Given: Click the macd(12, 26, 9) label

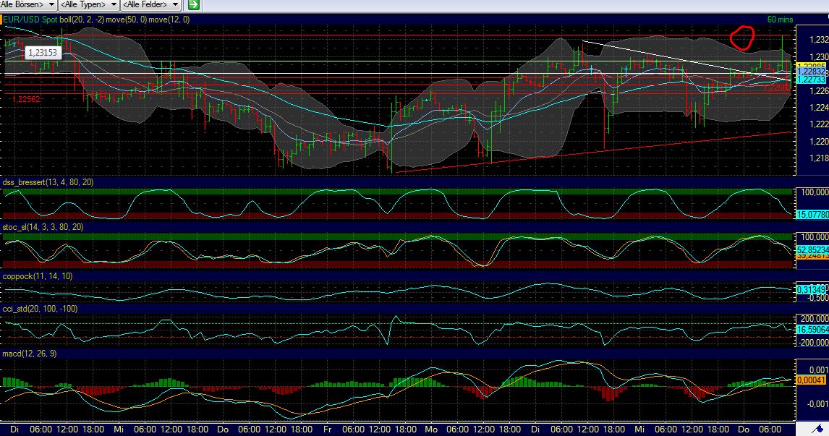Looking at the screenshot, I should [30, 354].
